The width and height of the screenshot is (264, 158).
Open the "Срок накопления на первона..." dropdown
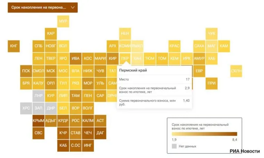tap(42, 7)
